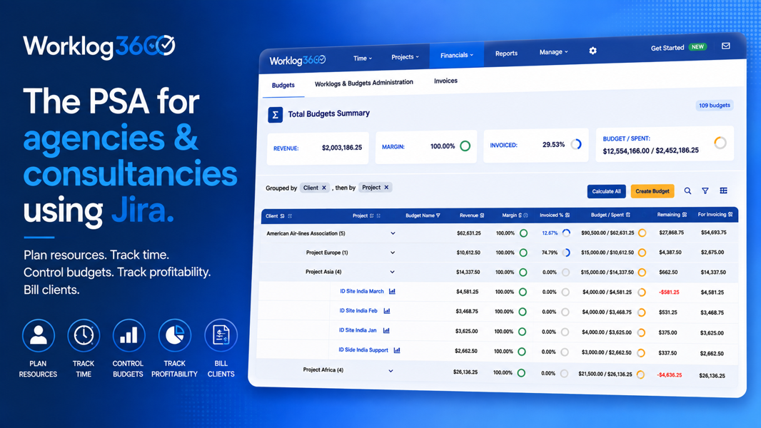Open the filter funnel icon

click(x=705, y=191)
